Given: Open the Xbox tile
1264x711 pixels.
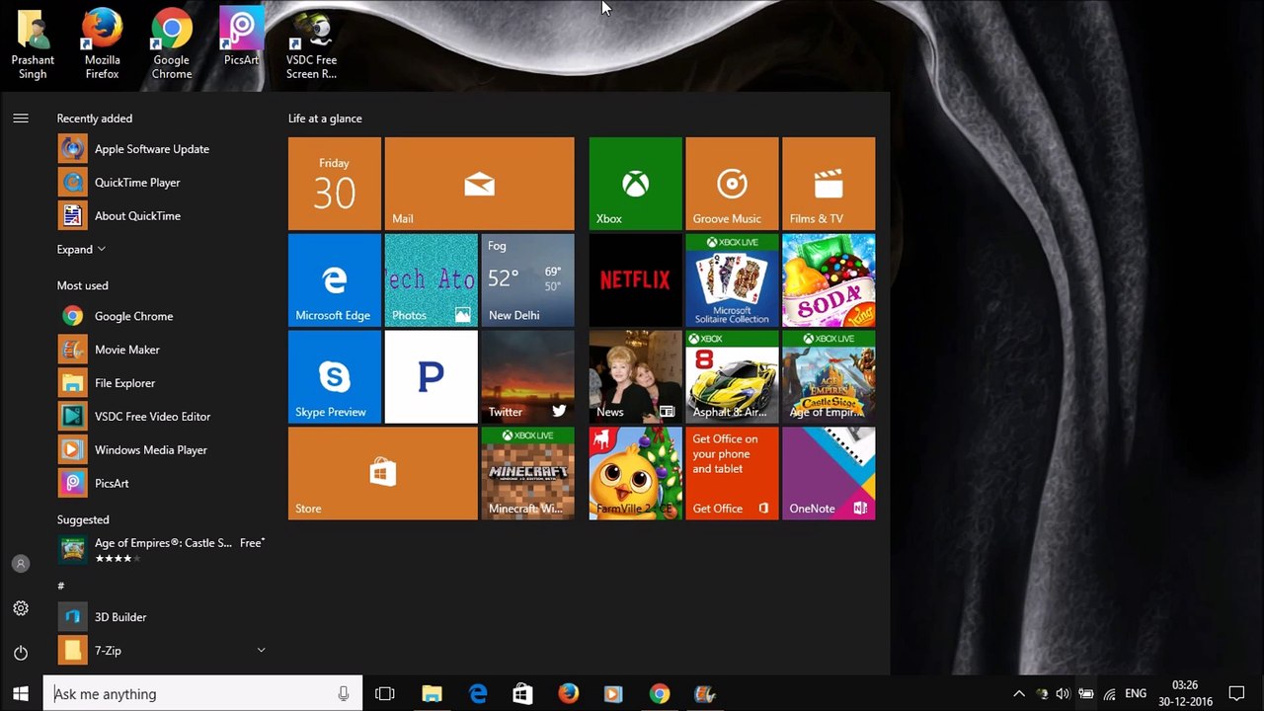Looking at the screenshot, I should pyautogui.click(x=635, y=184).
